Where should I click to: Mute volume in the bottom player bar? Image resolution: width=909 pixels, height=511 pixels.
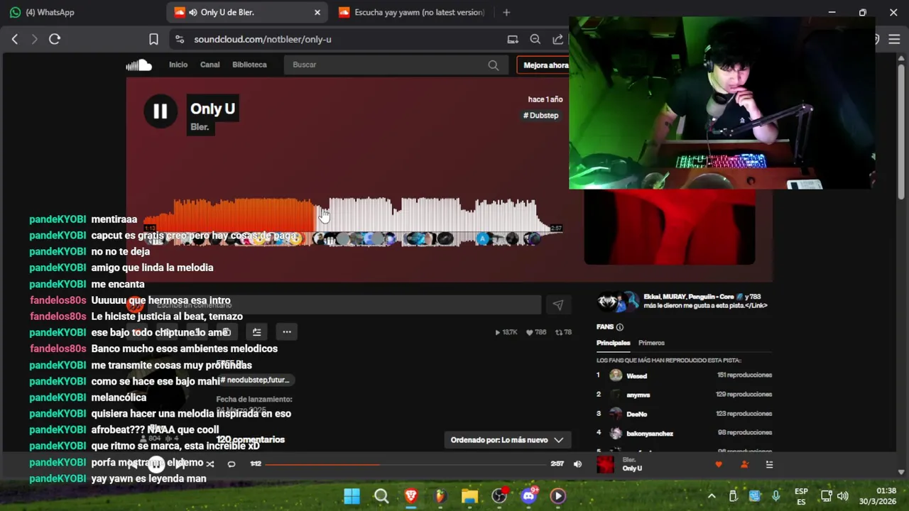coord(577,464)
